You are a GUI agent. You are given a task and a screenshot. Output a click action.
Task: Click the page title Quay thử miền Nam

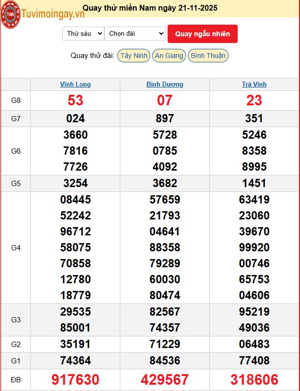[x=150, y=8]
